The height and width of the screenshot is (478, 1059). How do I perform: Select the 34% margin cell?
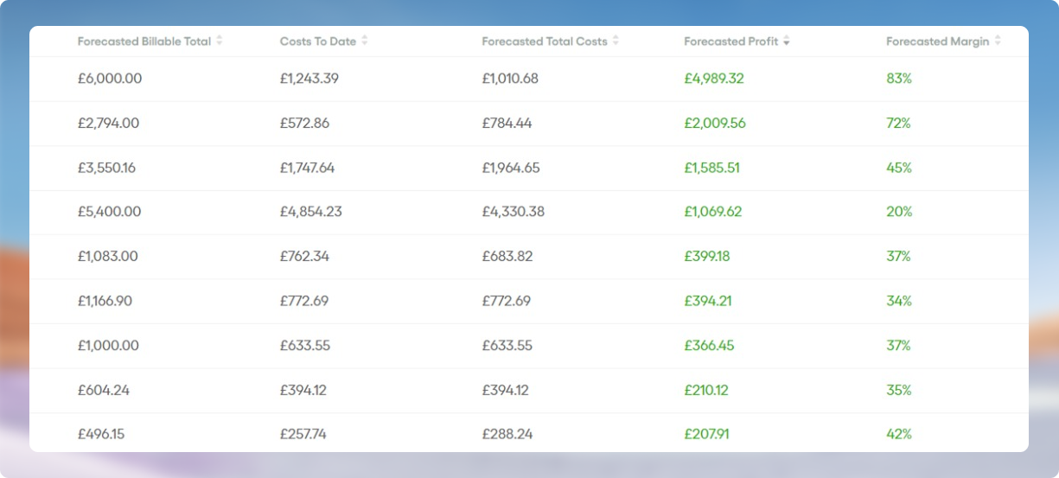coord(899,301)
